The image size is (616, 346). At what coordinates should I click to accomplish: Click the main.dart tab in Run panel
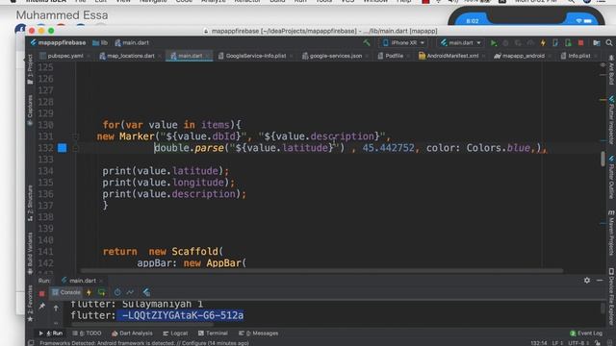point(82,281)
